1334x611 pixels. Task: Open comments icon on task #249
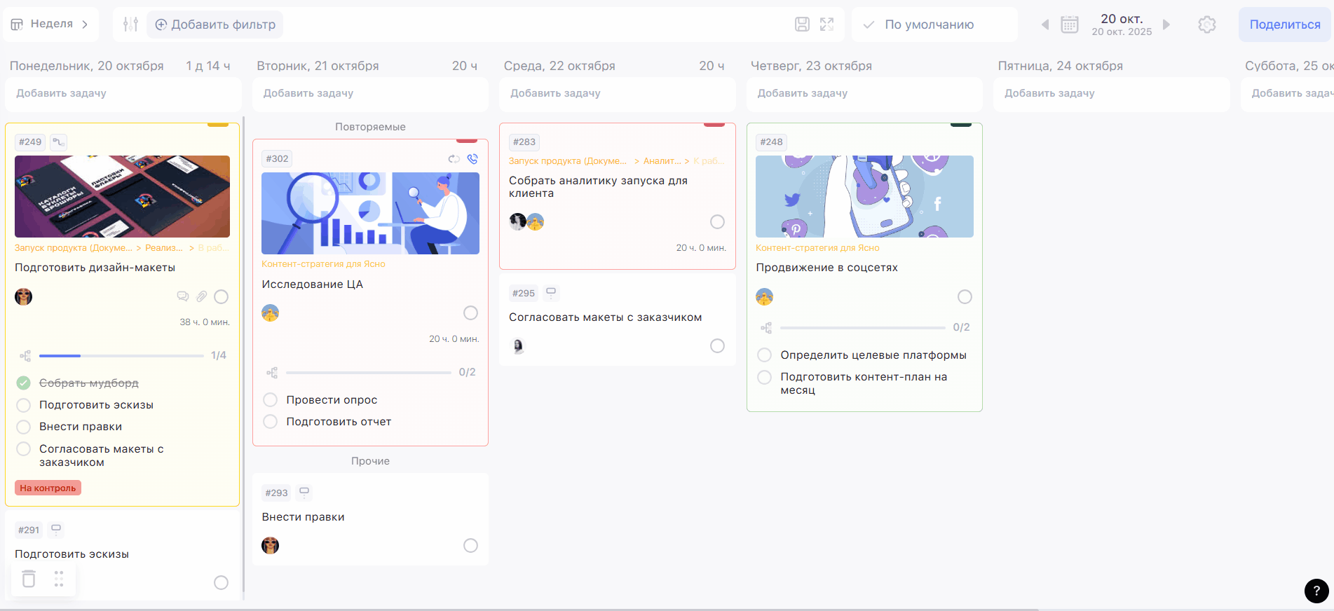tap(183, 296)
